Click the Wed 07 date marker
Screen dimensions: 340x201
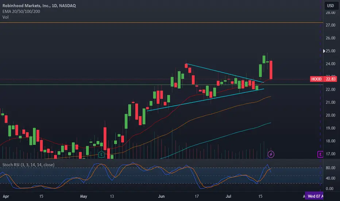coord(314,196)
